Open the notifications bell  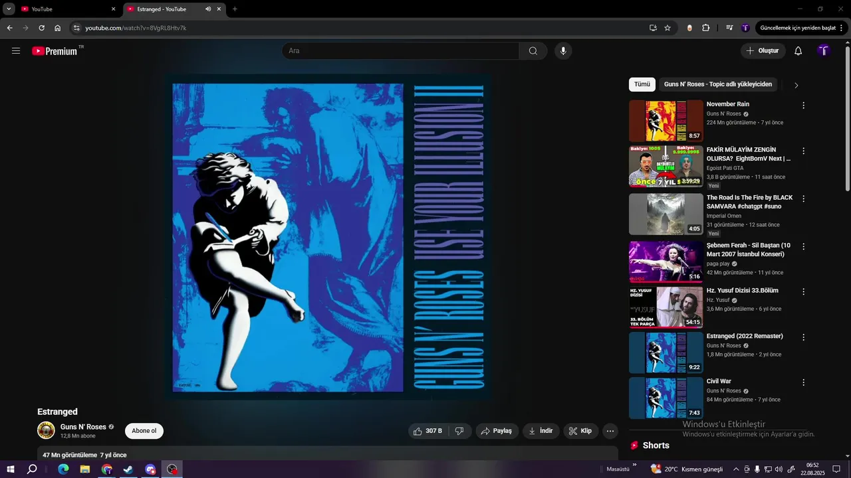(x=798, y=50)
